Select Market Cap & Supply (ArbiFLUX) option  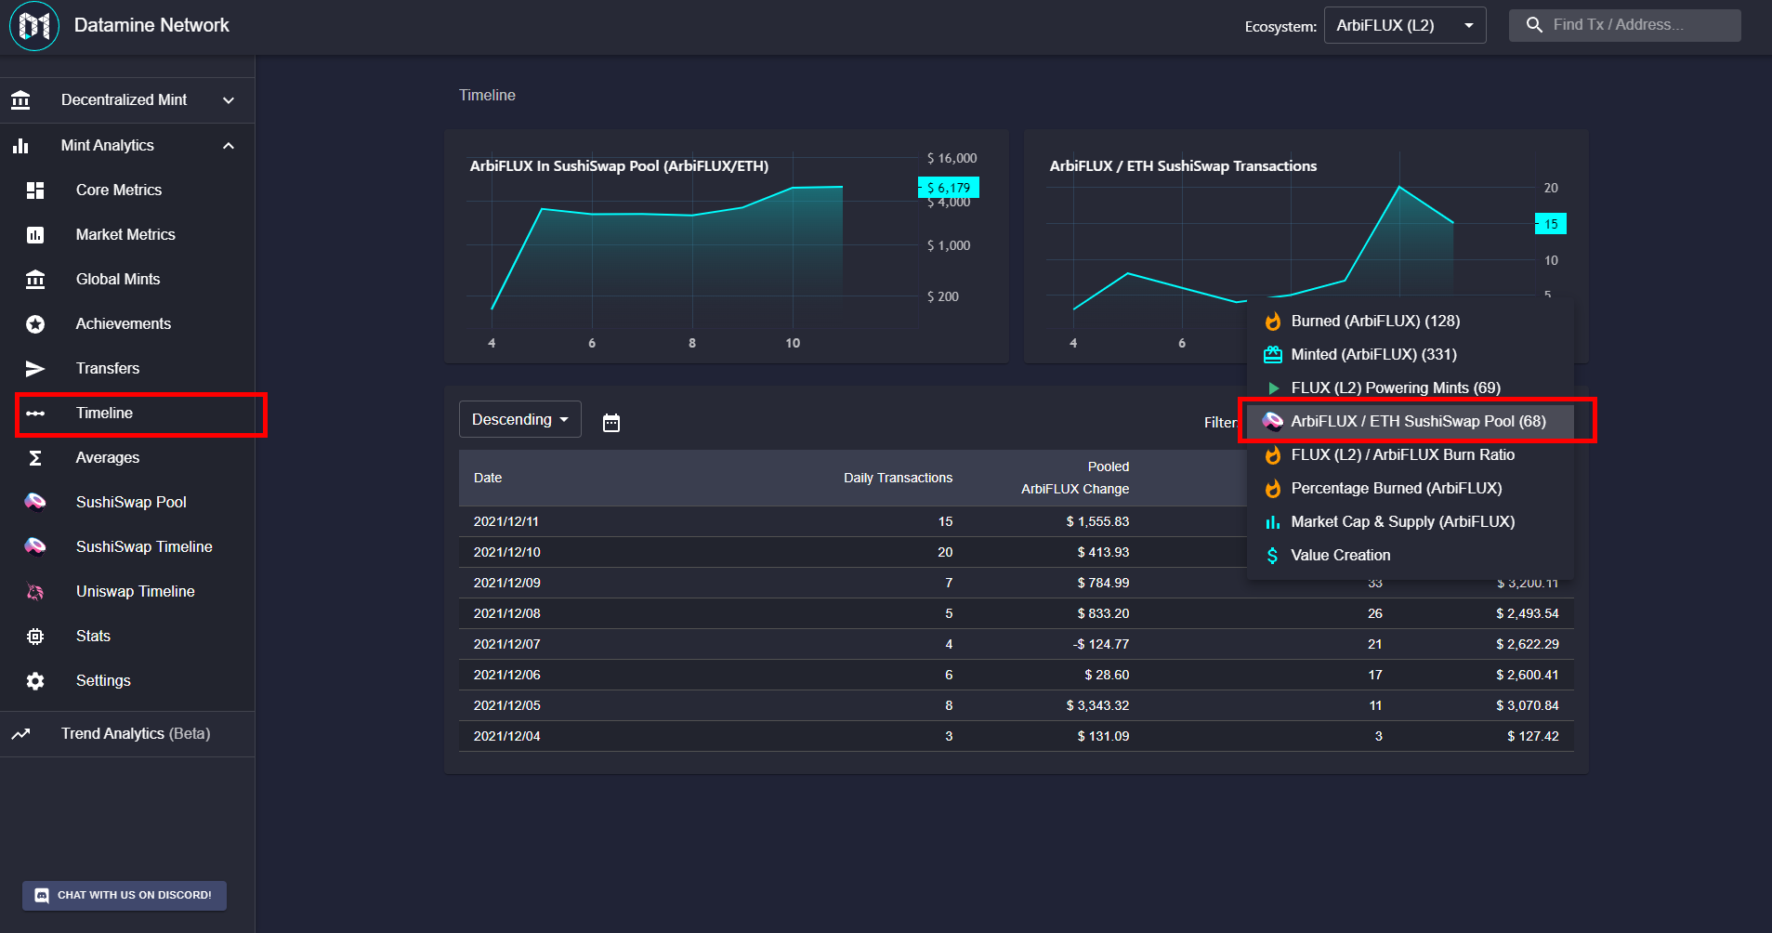coord(1411,522)
